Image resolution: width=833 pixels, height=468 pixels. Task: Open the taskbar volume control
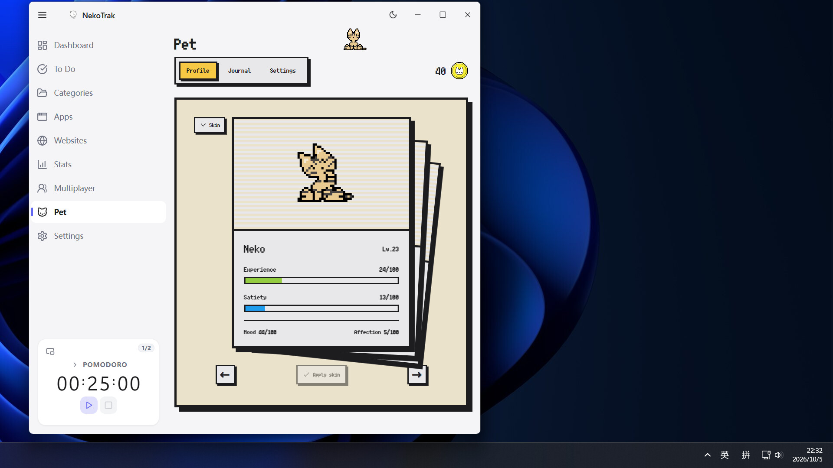click(778, 455)
